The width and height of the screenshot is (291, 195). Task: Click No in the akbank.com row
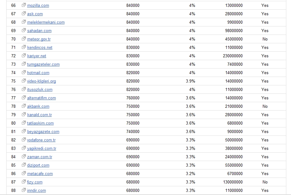(x=265, y=107)
